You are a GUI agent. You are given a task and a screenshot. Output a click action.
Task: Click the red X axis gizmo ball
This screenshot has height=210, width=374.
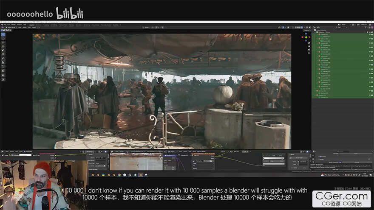tap(303, 37)
